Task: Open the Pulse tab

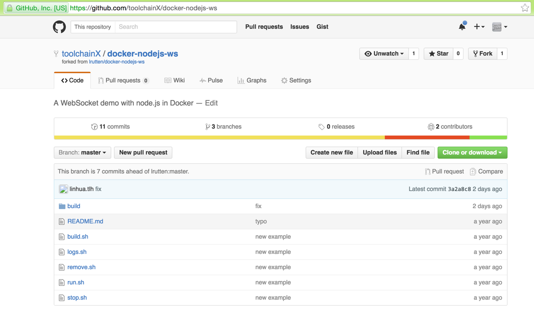Action: tap(211, 80)
